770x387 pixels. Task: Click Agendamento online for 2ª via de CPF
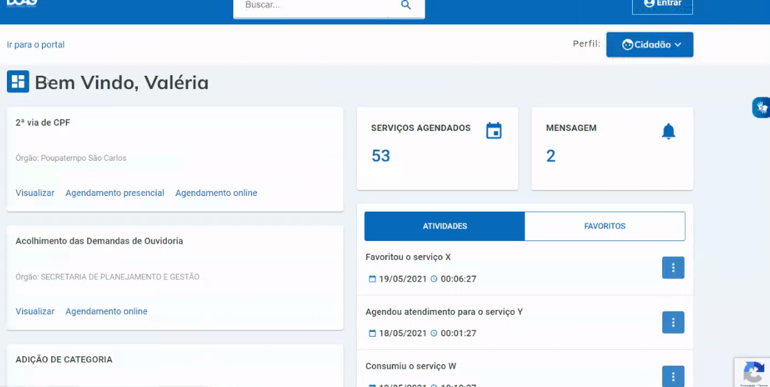click(x=216, y=193)
